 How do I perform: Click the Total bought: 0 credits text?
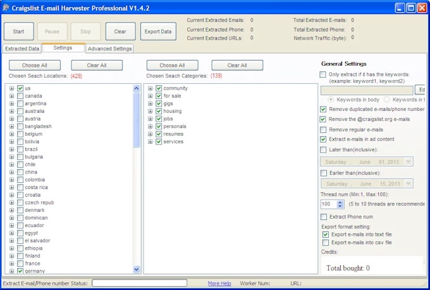(x=348, y=268)
